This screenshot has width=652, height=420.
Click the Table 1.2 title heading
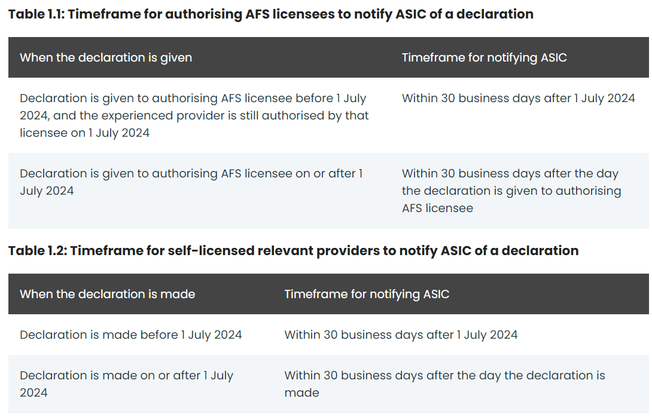point(293,250)
